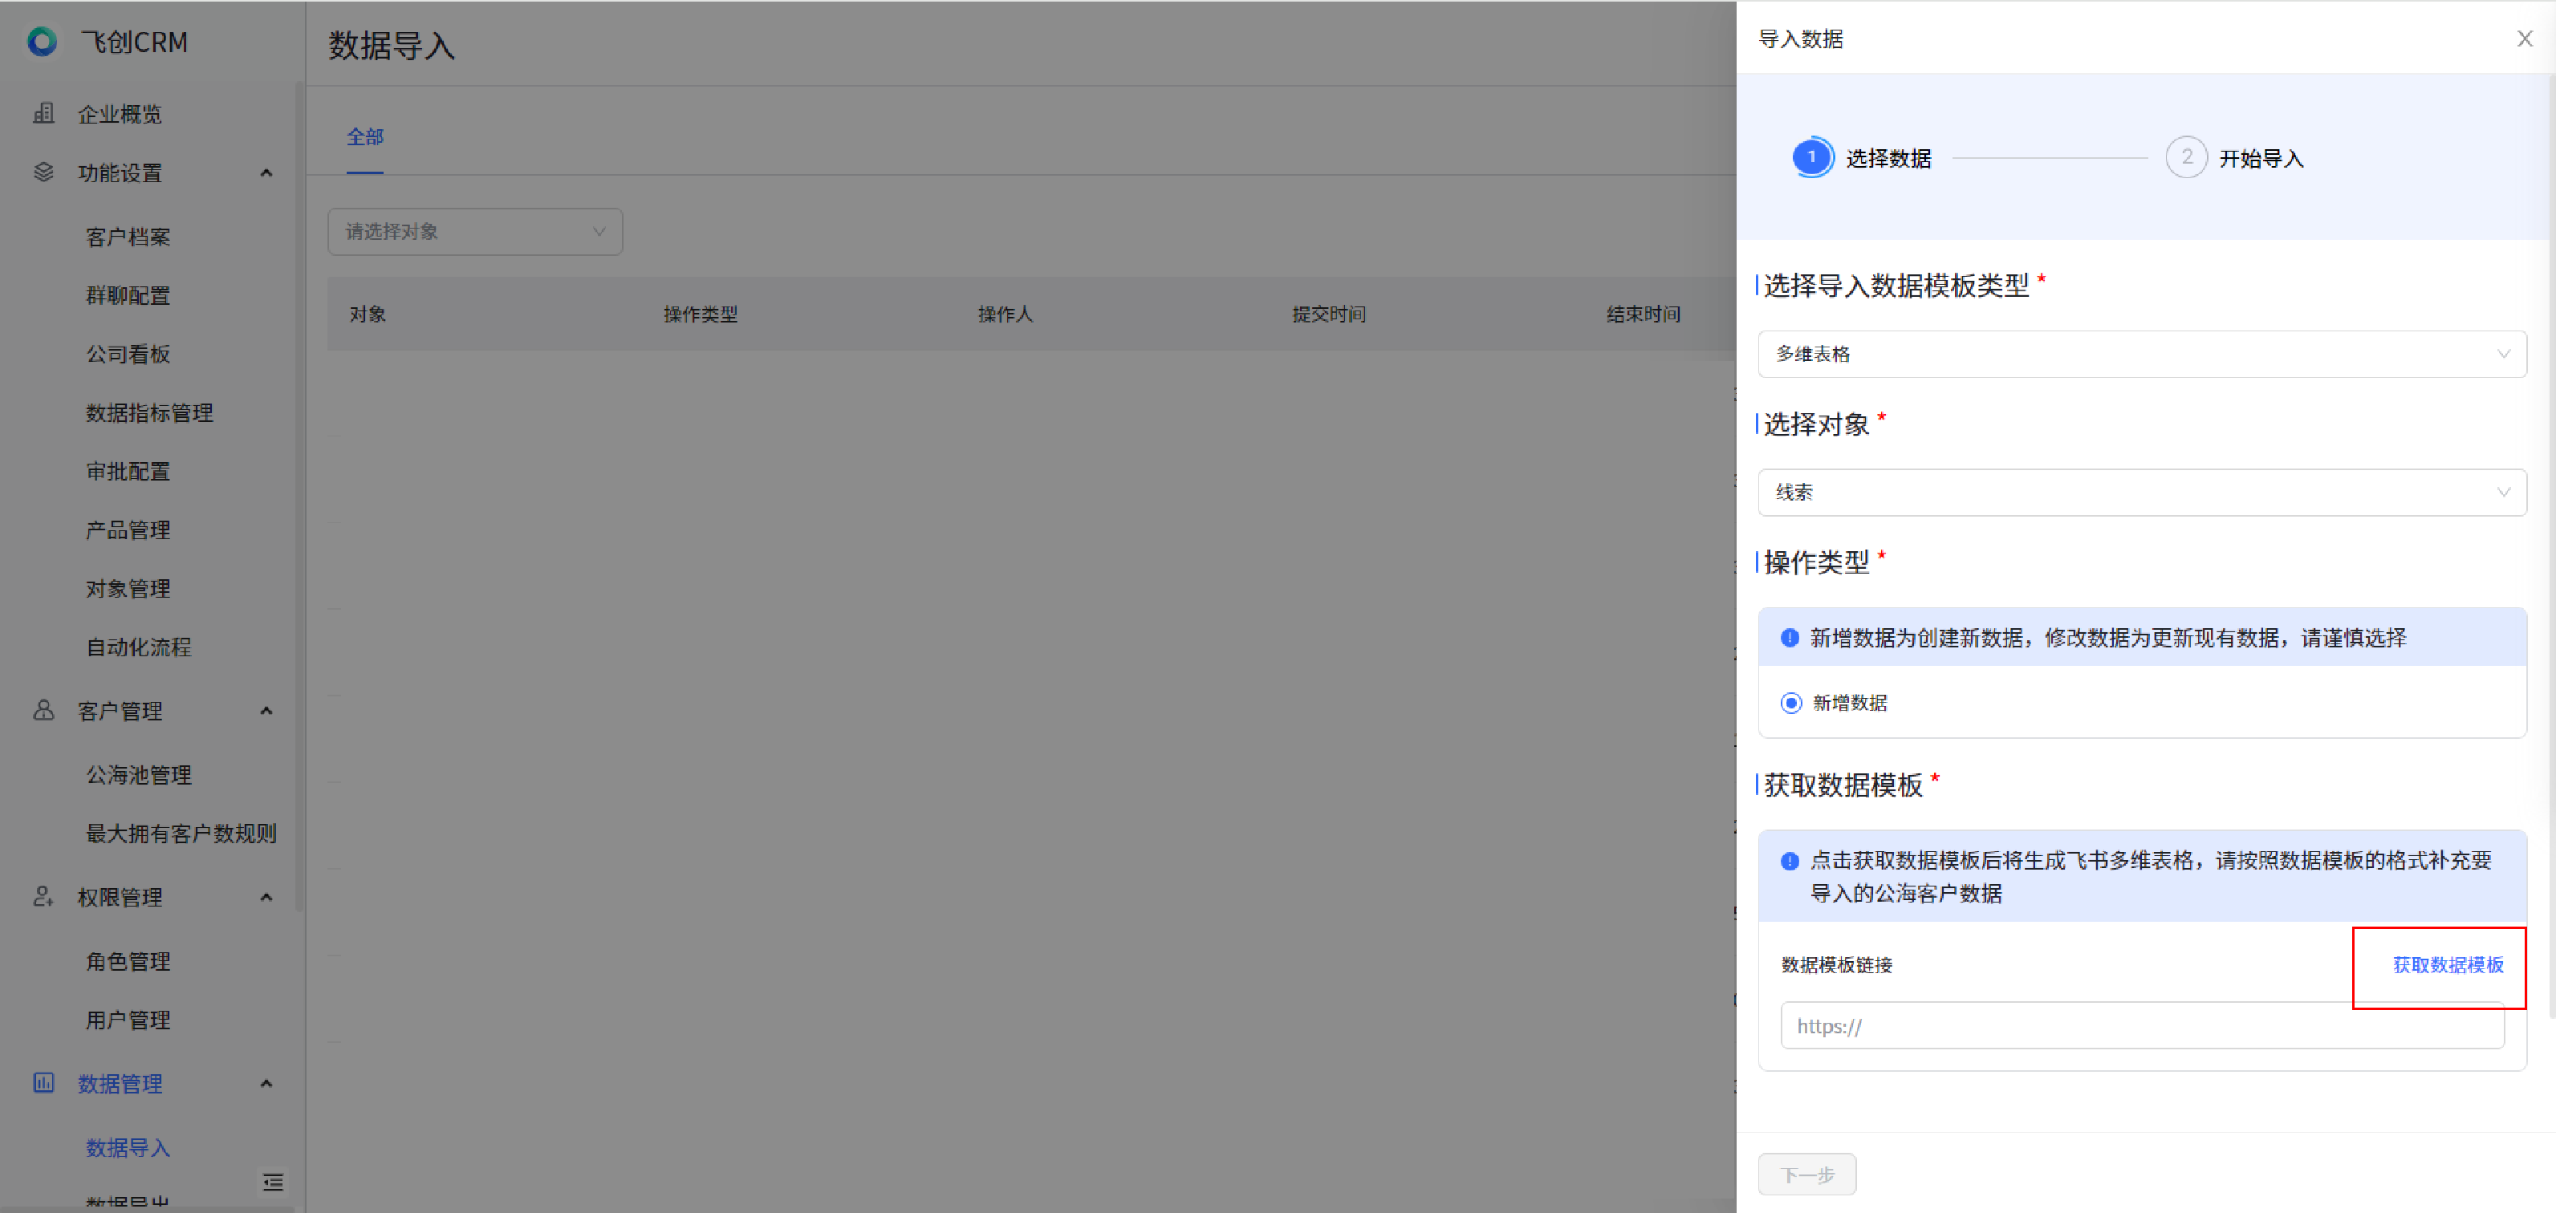Open the 线索 object dropdown
This screenshot has width=2556, height=1213.
click(x=2141, y=492)
